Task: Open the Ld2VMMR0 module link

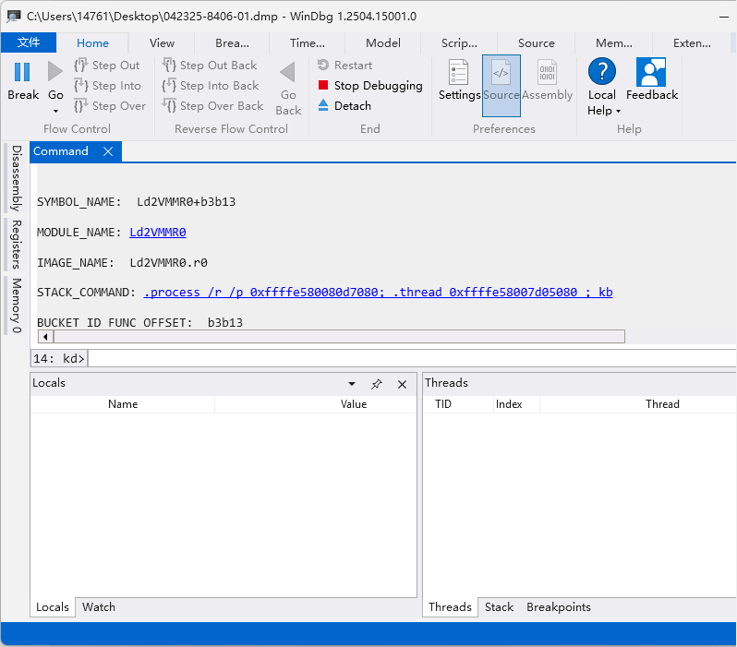Action: point(158,233)
